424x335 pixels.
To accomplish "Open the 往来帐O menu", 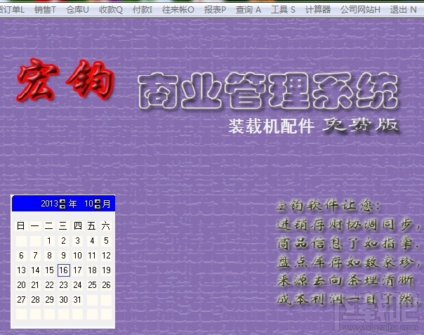I will (178, 10).
